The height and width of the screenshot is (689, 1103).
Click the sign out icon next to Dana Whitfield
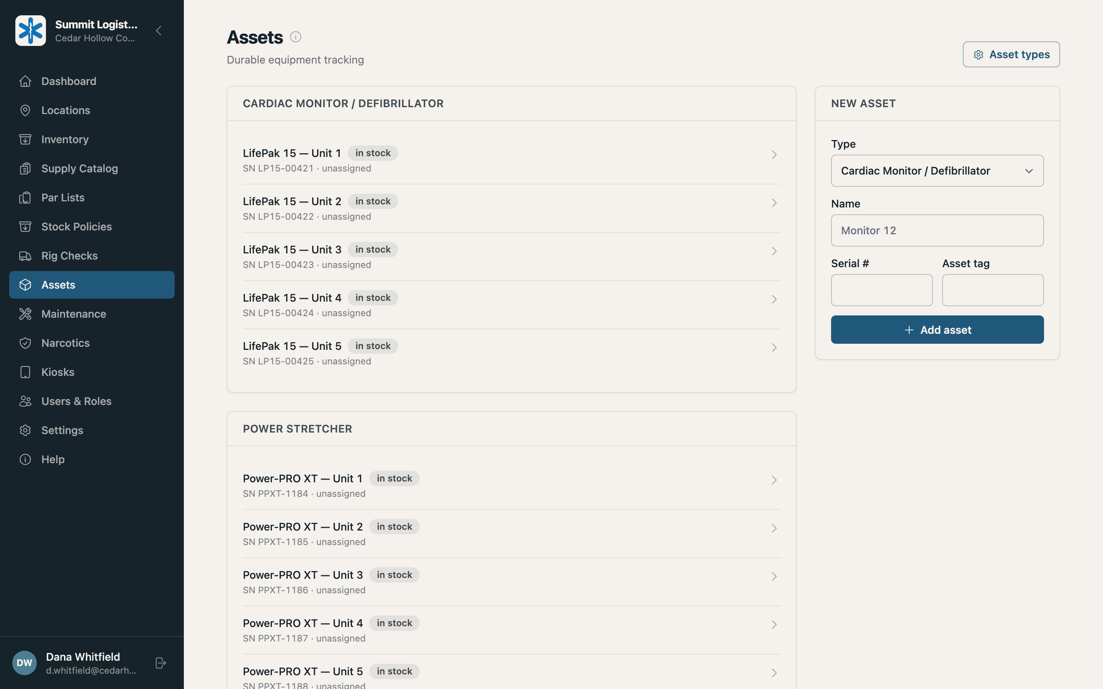click(160, 663)
